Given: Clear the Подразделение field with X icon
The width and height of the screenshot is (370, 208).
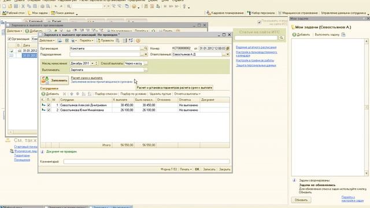Looking at the screenshot, I should (x=146, y=54).
